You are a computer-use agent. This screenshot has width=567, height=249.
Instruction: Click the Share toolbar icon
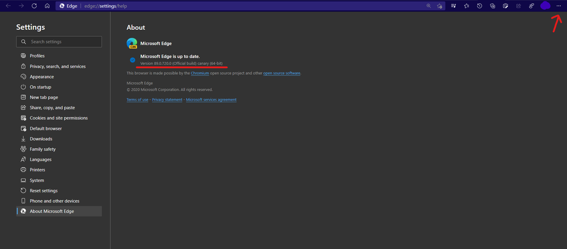pos(519,6)
